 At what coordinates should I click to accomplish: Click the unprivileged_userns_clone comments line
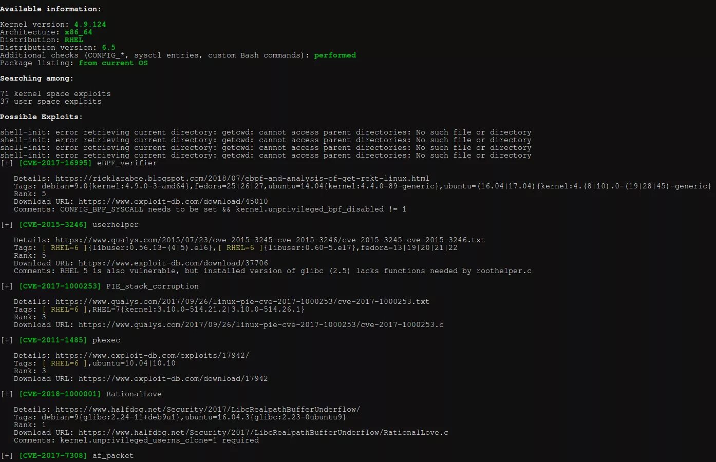(136, 440)
